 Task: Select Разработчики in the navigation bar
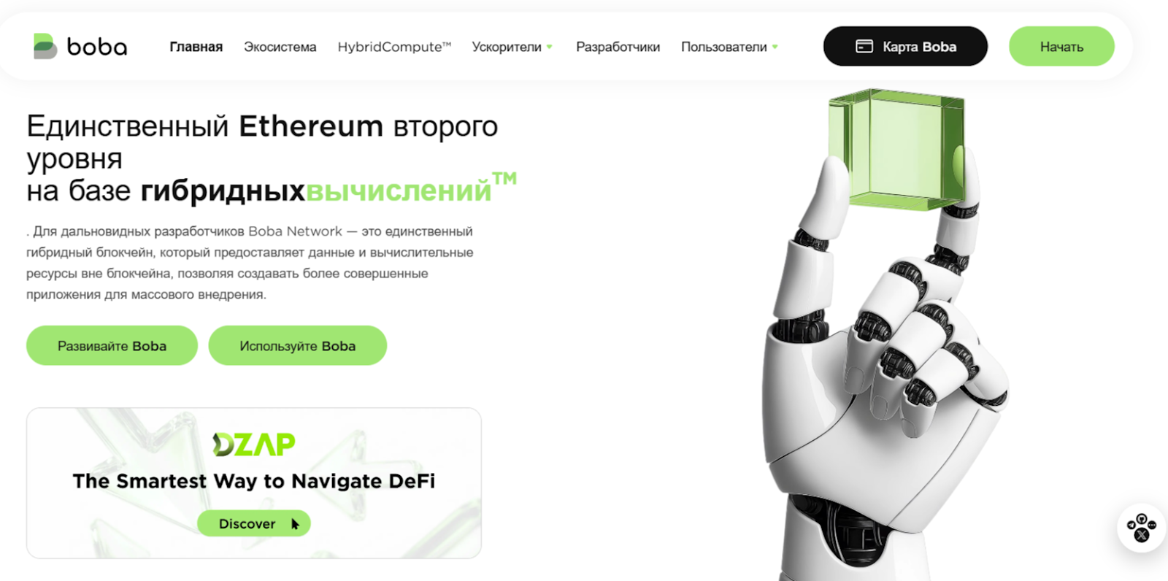pyautogui.click(x=618, y=47)
